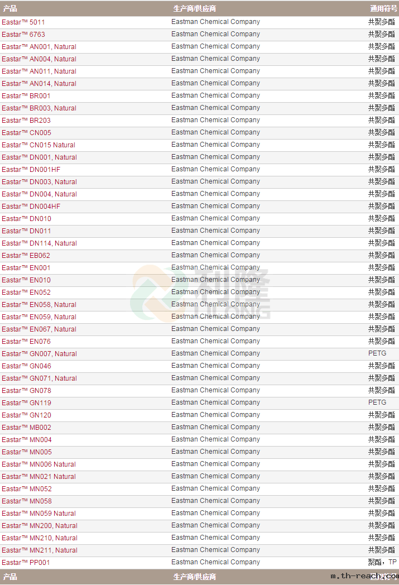Open Eastar™ AN001, Natural product page
This screenshot has width=399, height=585.
coord(39,47)
